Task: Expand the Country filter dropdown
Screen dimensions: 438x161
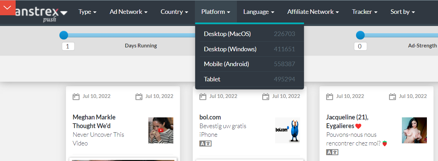Action: [174, 12]
